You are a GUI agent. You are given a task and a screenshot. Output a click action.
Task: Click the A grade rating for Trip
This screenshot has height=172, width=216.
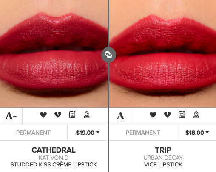120,116
